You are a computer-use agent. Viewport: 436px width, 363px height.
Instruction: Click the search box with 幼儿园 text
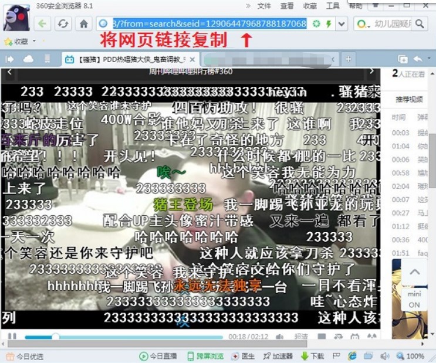pos(393,24)
